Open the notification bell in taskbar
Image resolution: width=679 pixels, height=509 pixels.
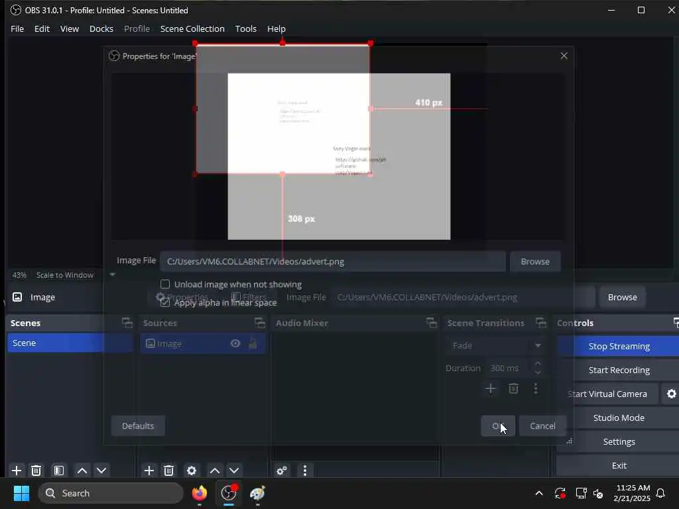[x=660, y=493]
